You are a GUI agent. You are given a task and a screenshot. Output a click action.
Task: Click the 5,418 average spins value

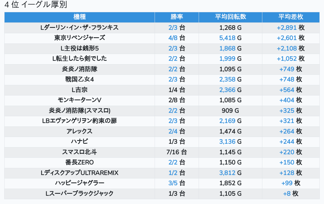click(x=227, y=38)
